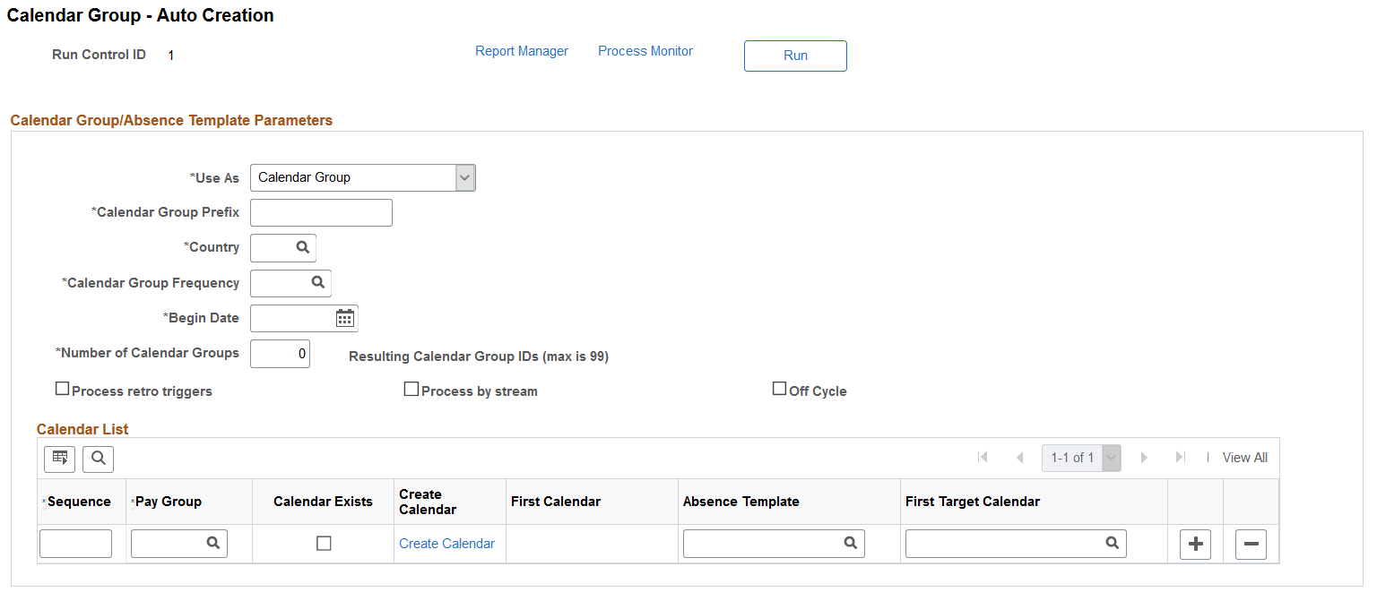Click the first-page navigation arrow
The image size is (1377, 601).
pyautogui.click(x=983, y=457)
